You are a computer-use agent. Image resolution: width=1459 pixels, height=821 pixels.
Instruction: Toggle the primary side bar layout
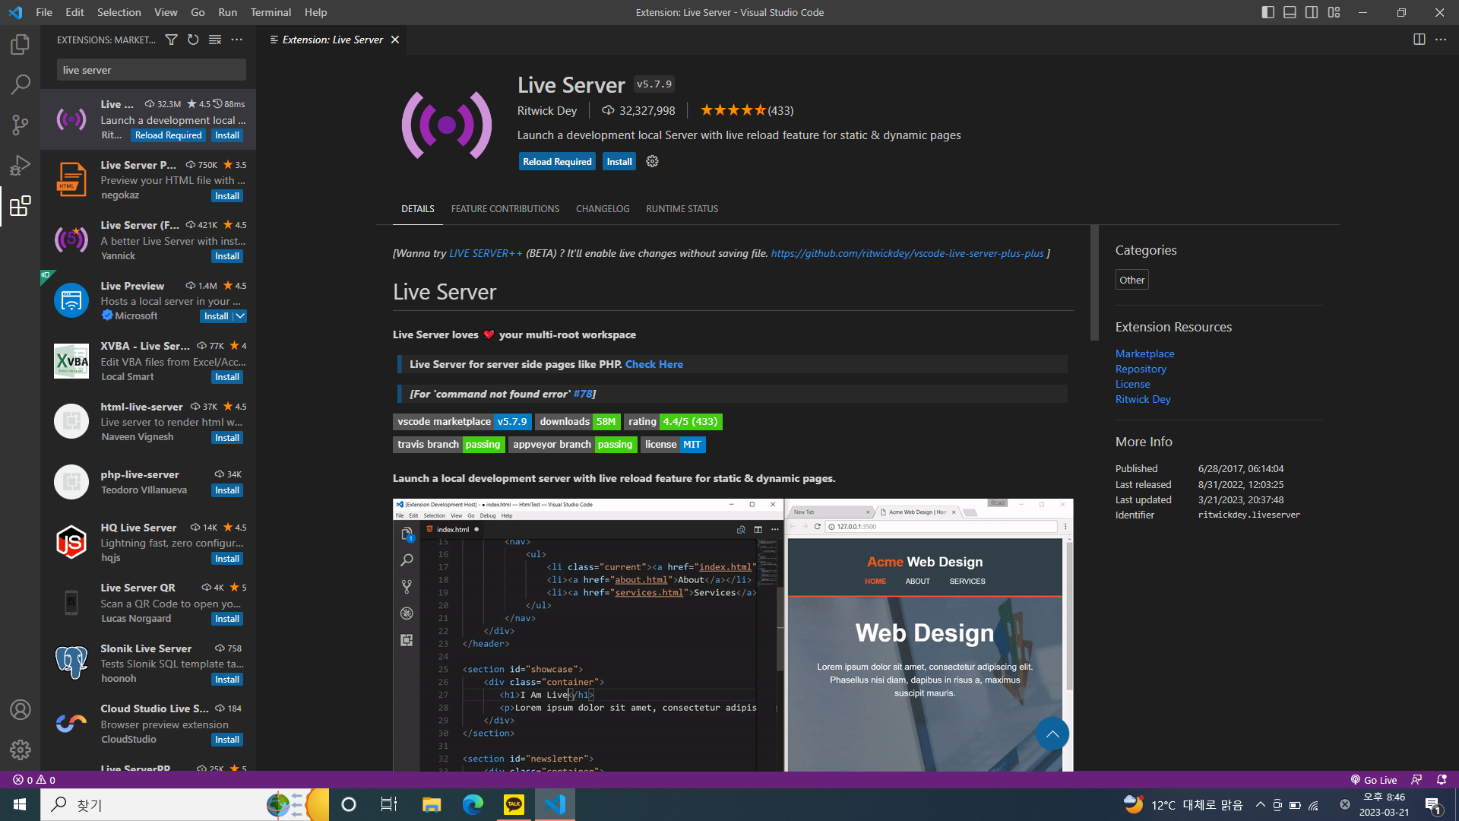1268,12
